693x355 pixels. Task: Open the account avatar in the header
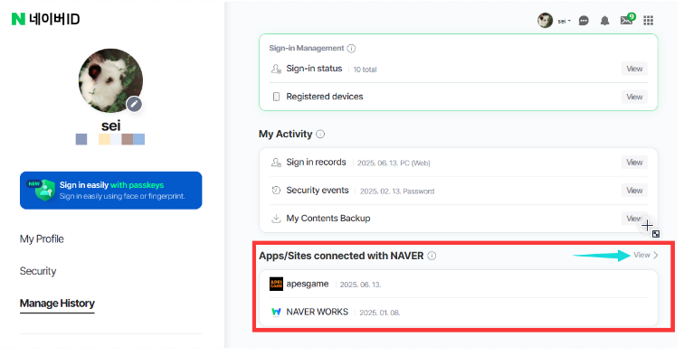(545, 20)
